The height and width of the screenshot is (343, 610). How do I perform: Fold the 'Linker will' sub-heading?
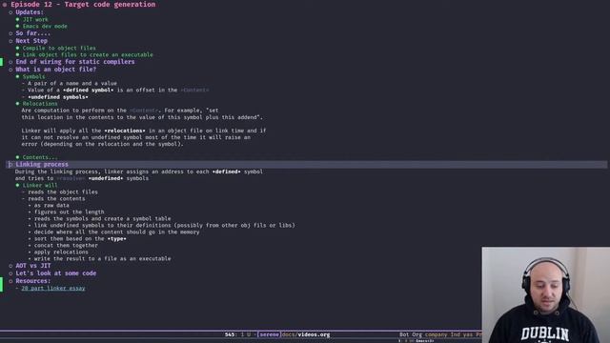(40, 185)
